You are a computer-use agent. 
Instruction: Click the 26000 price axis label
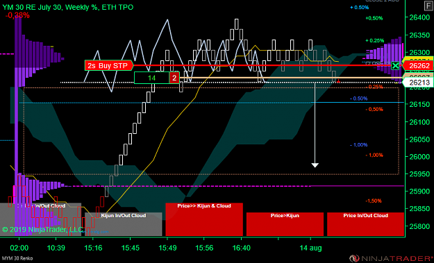pyautogui.click(x=419, y=157)
